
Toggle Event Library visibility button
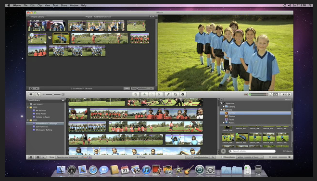pos(31,157)
